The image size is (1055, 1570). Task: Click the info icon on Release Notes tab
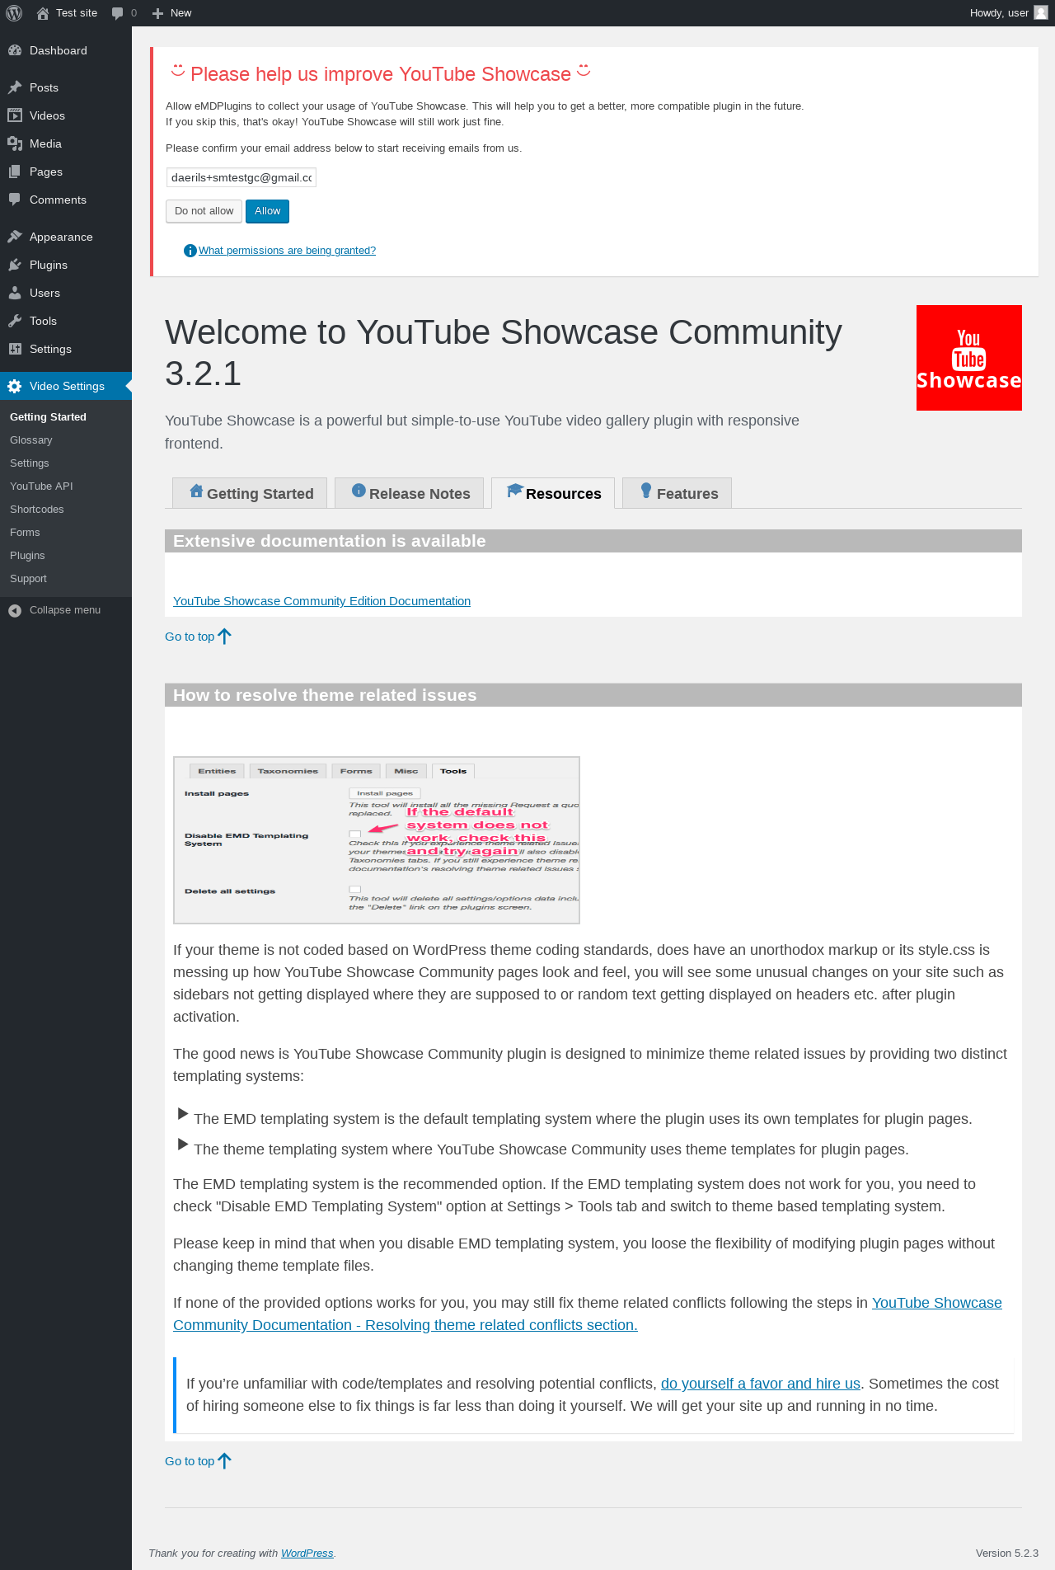[359, 491]
